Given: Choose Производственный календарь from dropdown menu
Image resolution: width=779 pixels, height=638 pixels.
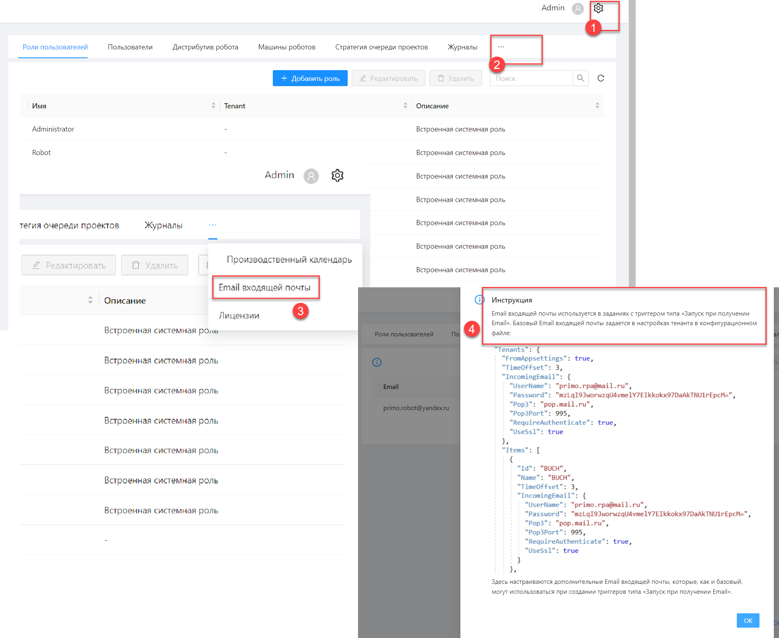Looking at the screenshot, I should pos(289,259).
